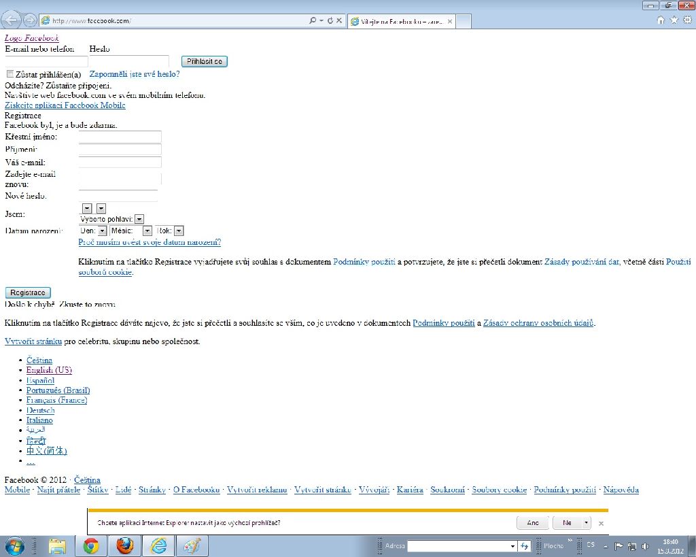Viewport: 696px width, 557px height.
Task: Click the E-mail nebo telefon login field
Action: coord(47,61)
